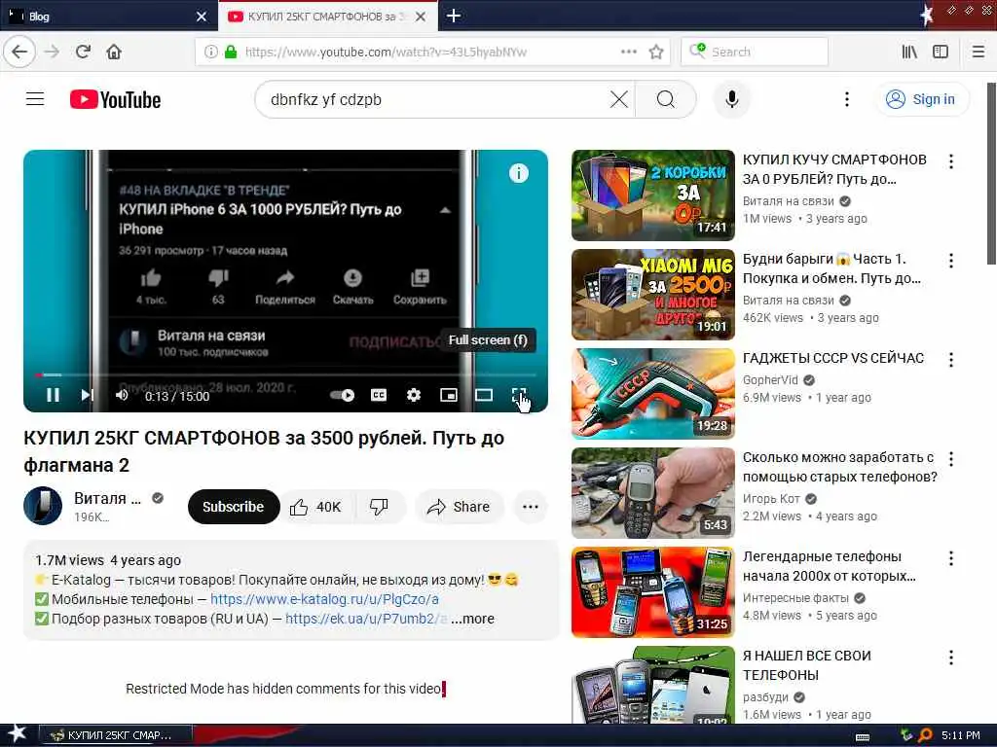The height and width of the screenshot is (747, 997).
Task: Switch to miniplayer mode
Action: [x=448, y=395]
